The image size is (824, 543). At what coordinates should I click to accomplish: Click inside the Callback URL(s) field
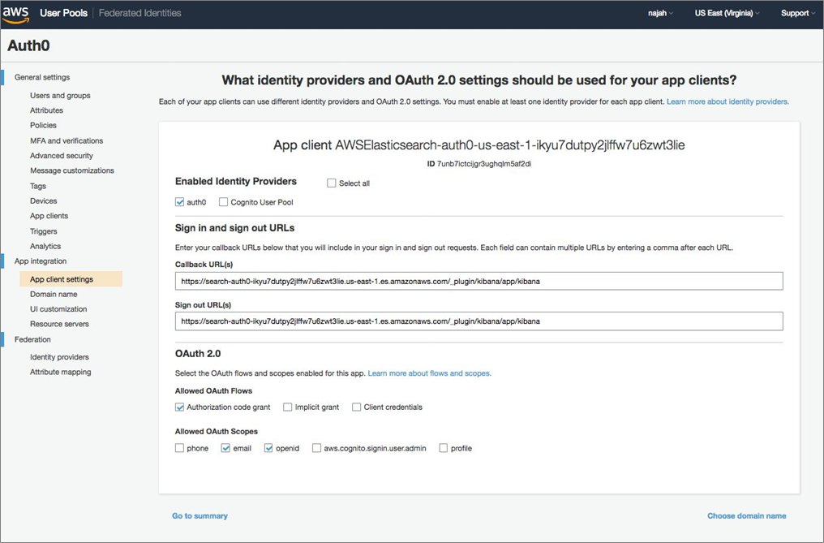click(479, 281)
